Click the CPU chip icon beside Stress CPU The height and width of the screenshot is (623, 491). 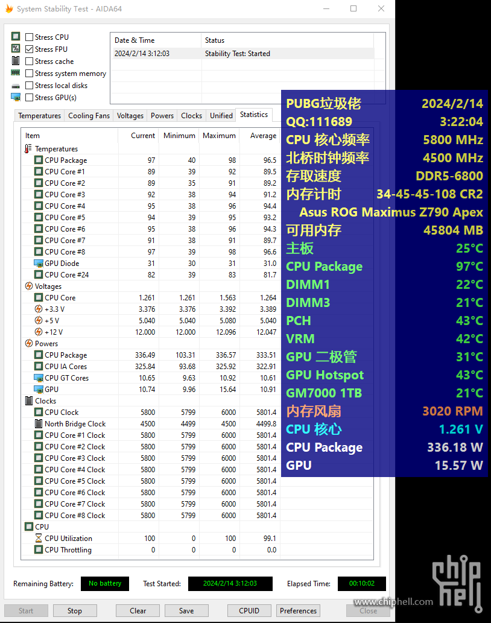(16, 37)
